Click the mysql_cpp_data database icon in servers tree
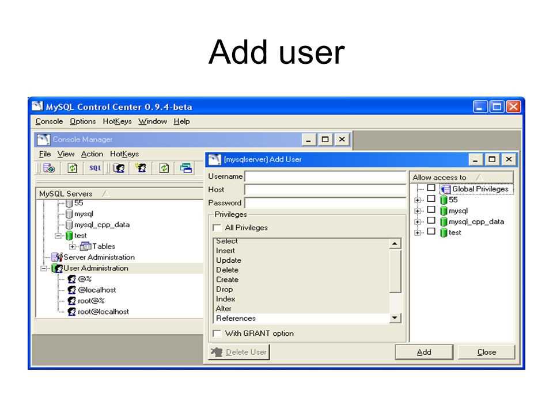Screen dimensions: 553x414 [x=69, y=225]
